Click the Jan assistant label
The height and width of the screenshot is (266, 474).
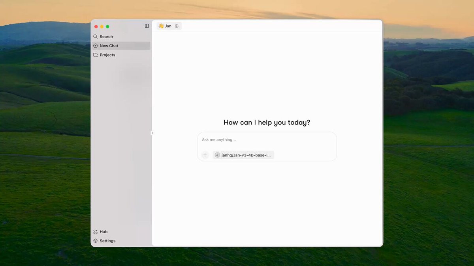168,26
